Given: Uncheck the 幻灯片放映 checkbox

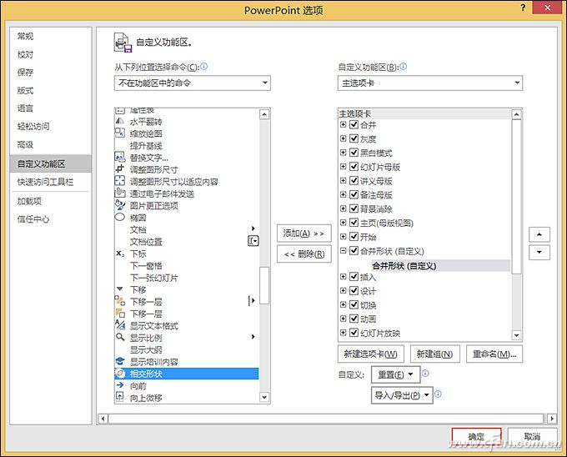Looking at the screenshot, I should pos(354,333).
